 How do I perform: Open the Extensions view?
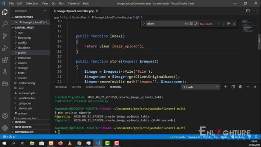click(x=5, y=60)
